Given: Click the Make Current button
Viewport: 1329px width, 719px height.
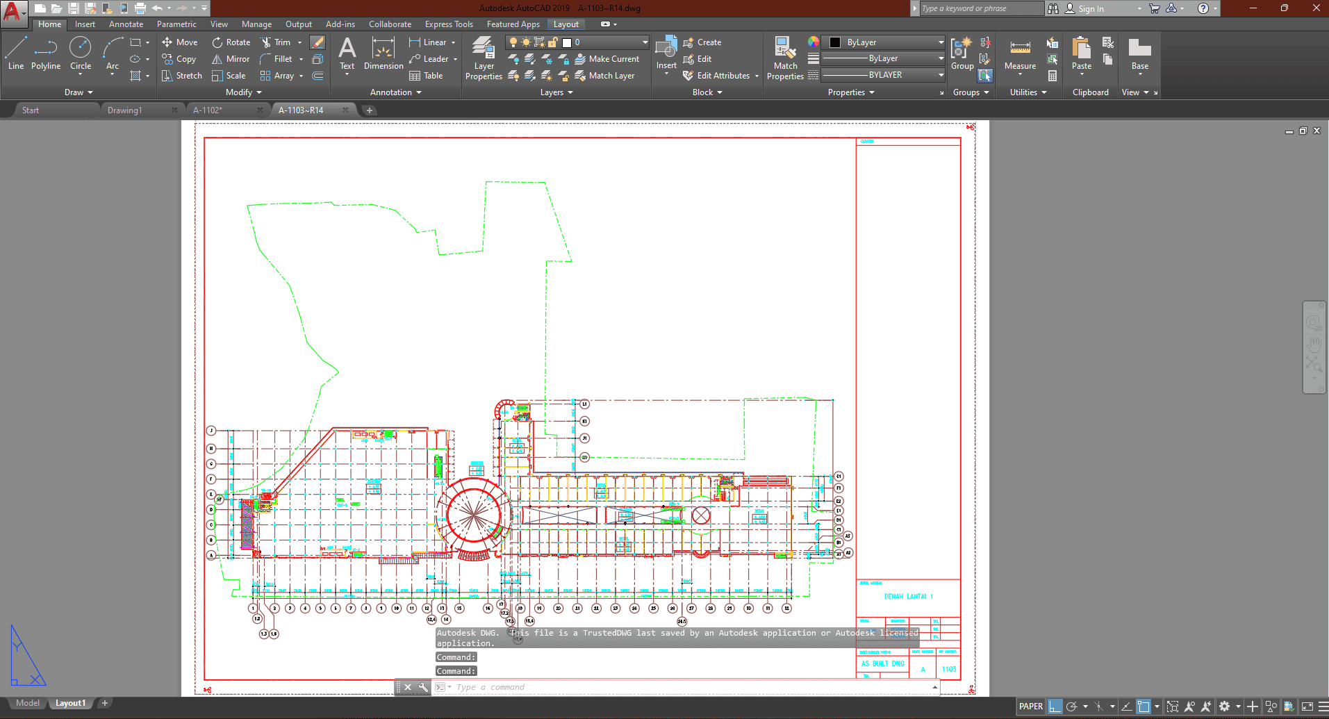Looking at the screenshot, I should [x=607, y=59].
